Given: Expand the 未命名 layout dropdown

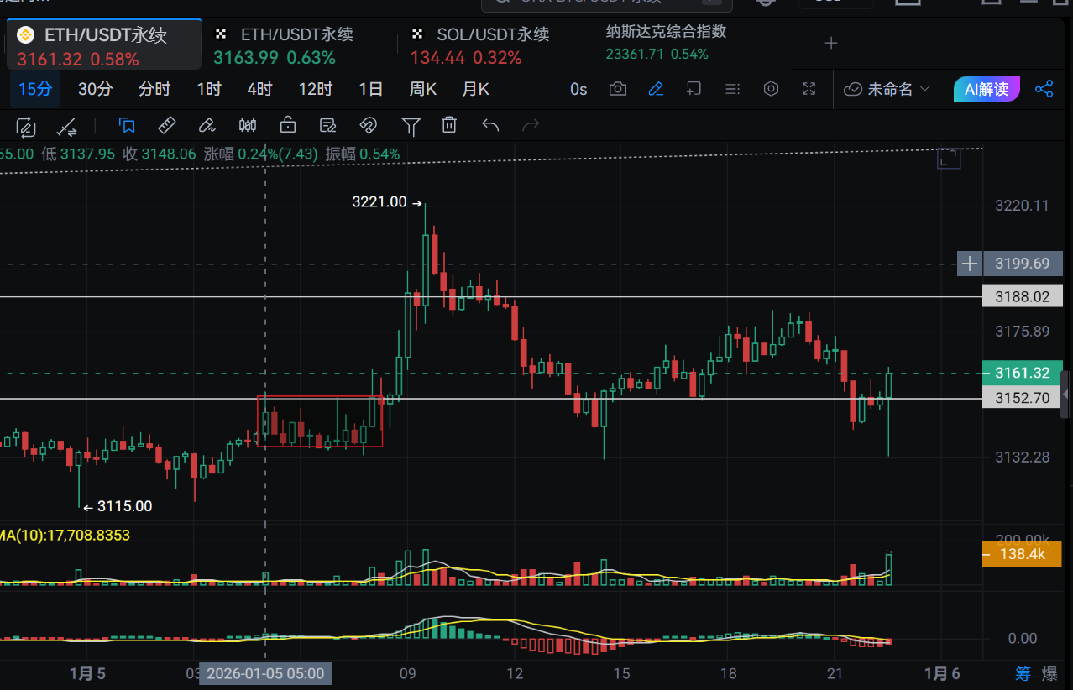Looking at the screenshot, I should point(887,89).
